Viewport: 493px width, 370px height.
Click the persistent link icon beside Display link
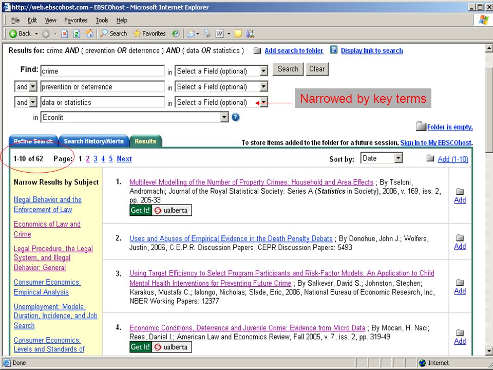(x=334, y=50)
